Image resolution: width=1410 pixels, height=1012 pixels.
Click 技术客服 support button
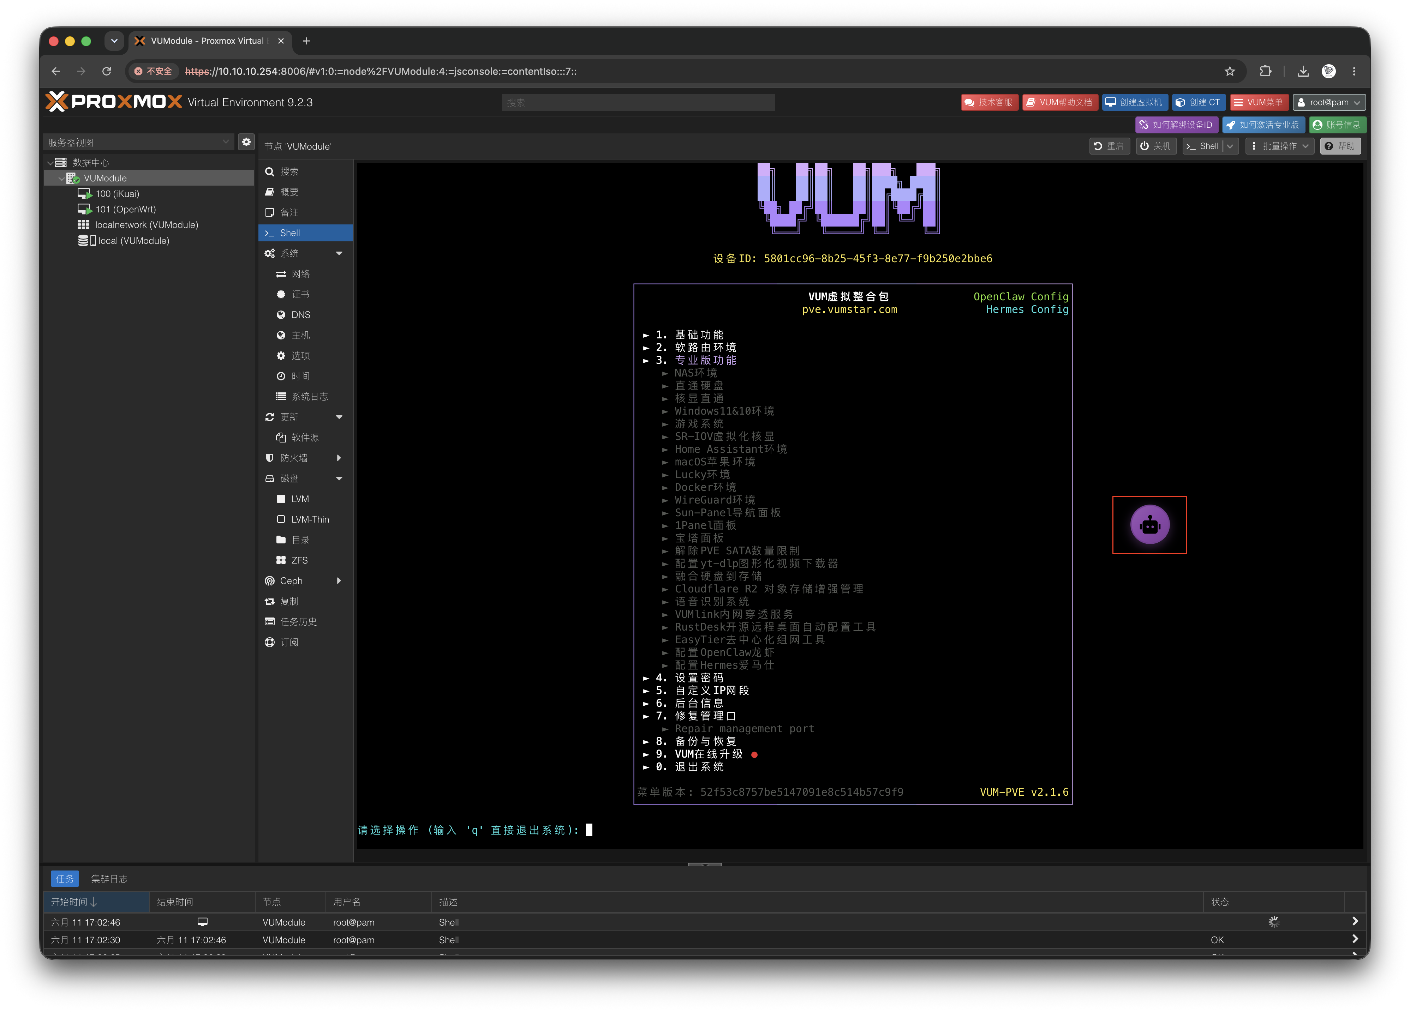(x=989, y=102)
